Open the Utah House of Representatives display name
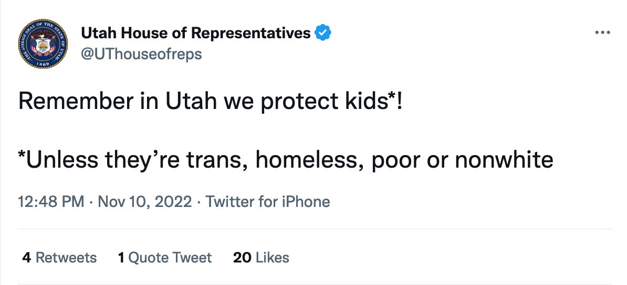Viewport: 627px width, 285px height. (x=195, y=34)
